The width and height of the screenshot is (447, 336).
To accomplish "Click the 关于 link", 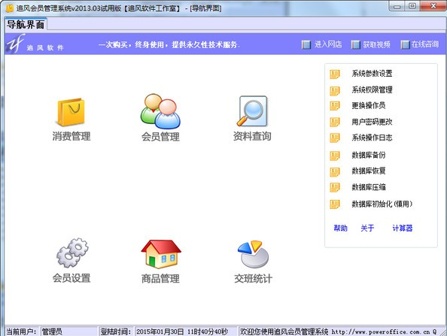I will click(x=367, y=228).
